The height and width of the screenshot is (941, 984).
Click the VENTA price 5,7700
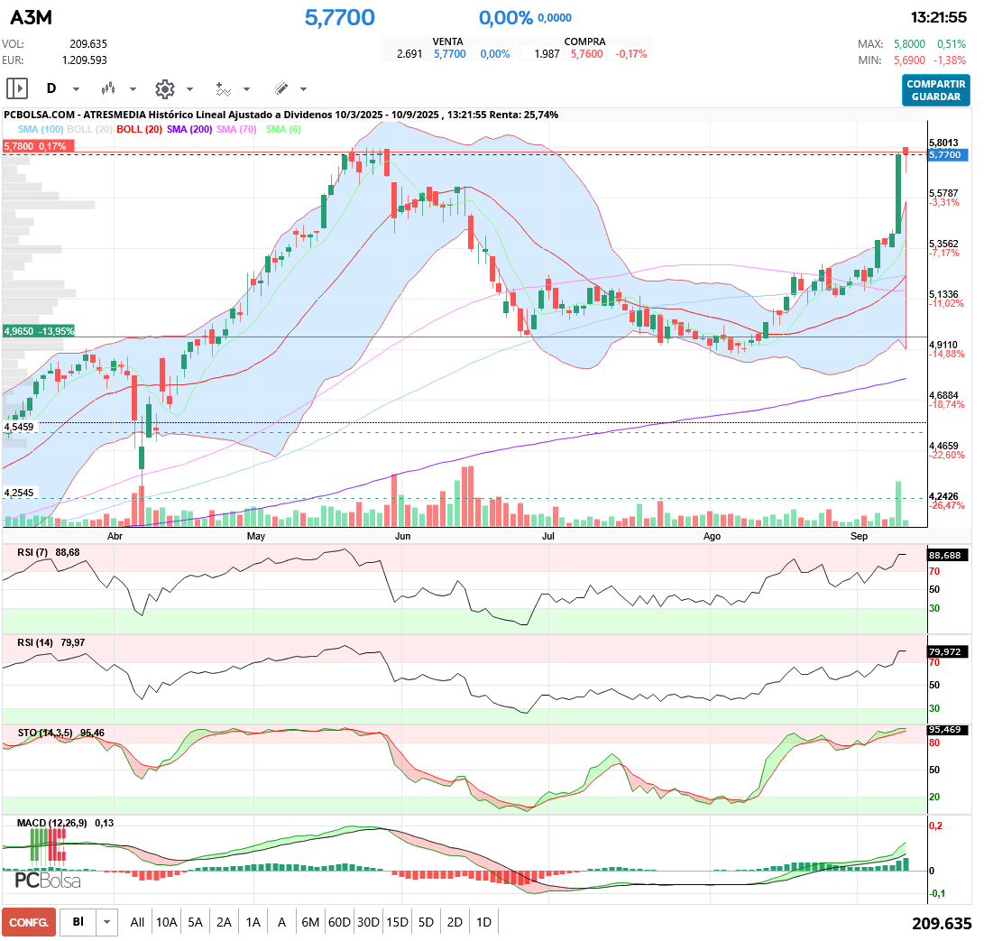[x=450, y=54]
